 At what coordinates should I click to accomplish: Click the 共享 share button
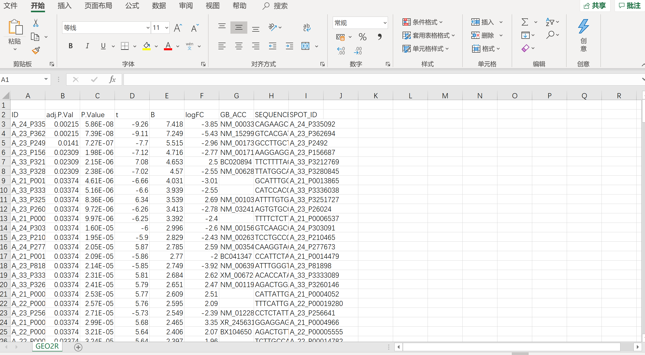click(x=595, y=6)
